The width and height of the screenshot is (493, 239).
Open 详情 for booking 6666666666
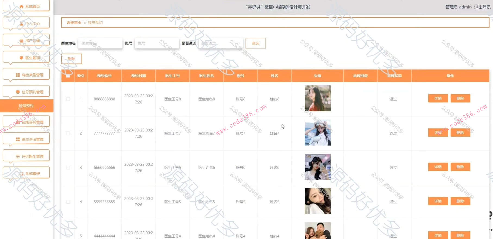tap(438, 167)
